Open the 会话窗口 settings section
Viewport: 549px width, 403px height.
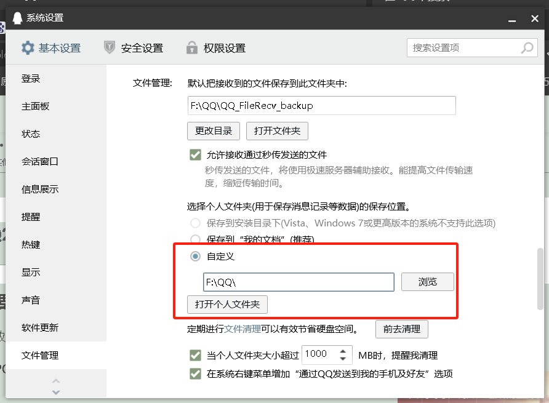56,161
